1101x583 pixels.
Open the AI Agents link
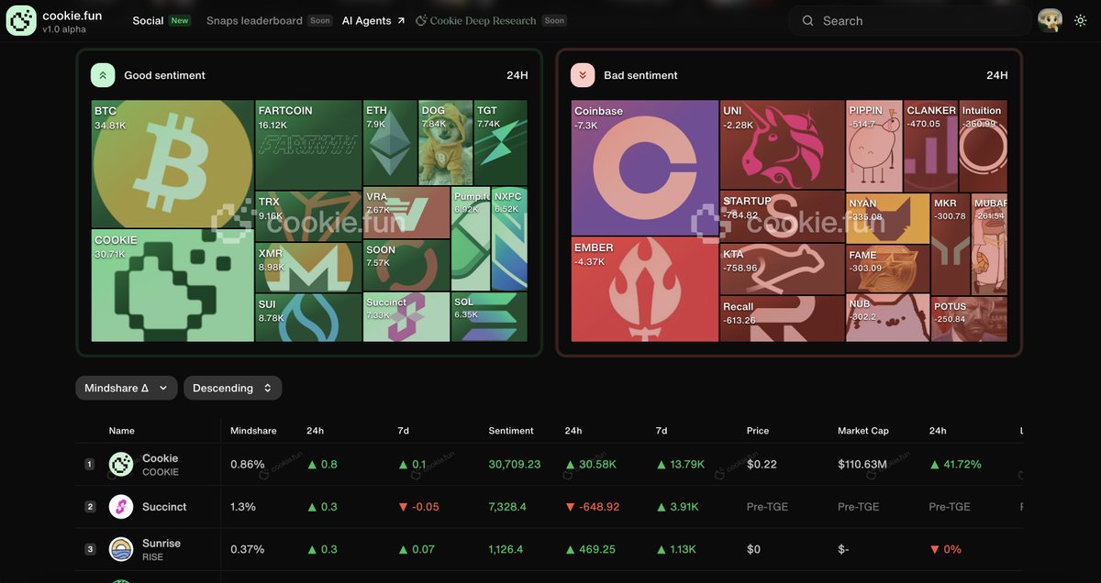pyautogui.click(x=373, y=20)
